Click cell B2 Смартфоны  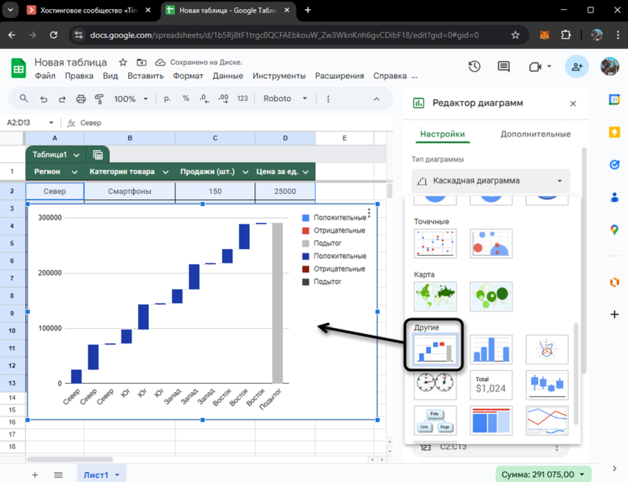click(x=129, y=192)
